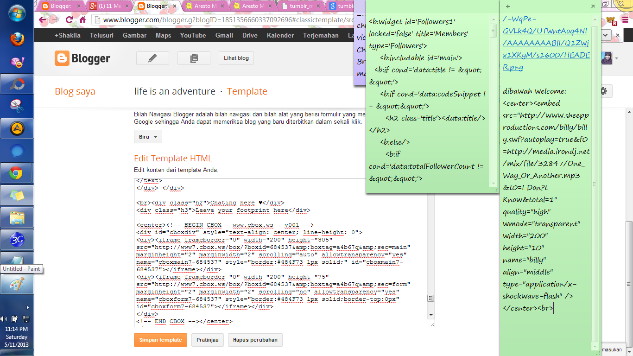Switch to the tumblr_m tab
The image size is (633, 356).
click(300, 6)
